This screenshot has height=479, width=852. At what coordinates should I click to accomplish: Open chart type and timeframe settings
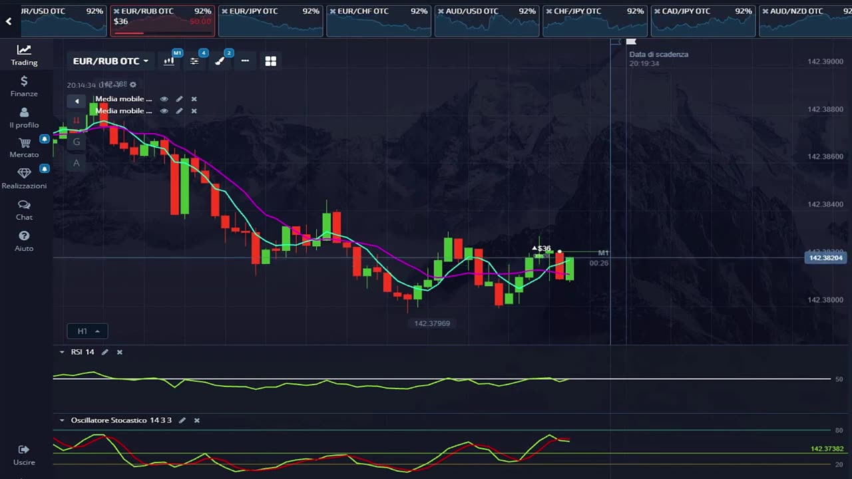point(170,61)
